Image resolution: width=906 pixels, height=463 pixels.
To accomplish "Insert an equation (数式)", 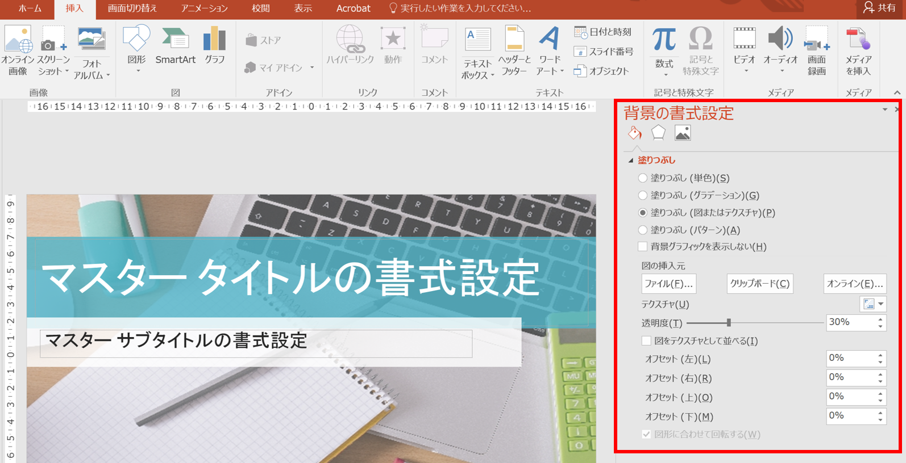I will click(664, 51).
